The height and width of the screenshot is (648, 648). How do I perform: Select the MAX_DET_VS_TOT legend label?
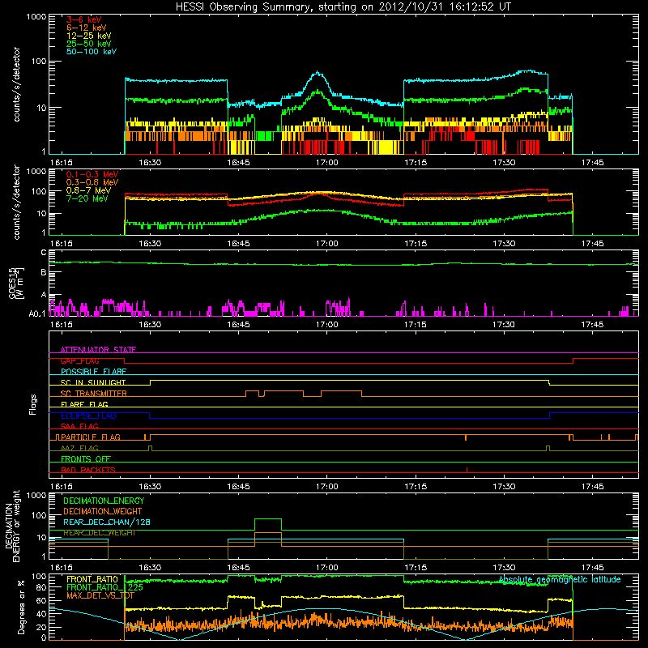(x=100, y=595)
